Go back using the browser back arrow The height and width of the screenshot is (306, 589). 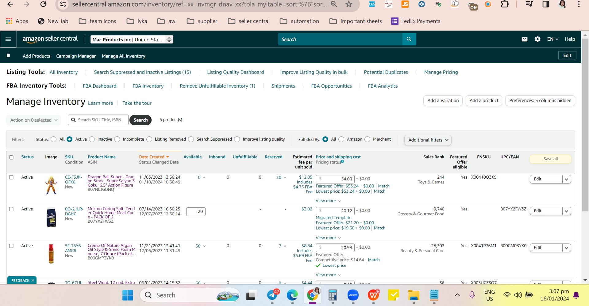[10, 4]
